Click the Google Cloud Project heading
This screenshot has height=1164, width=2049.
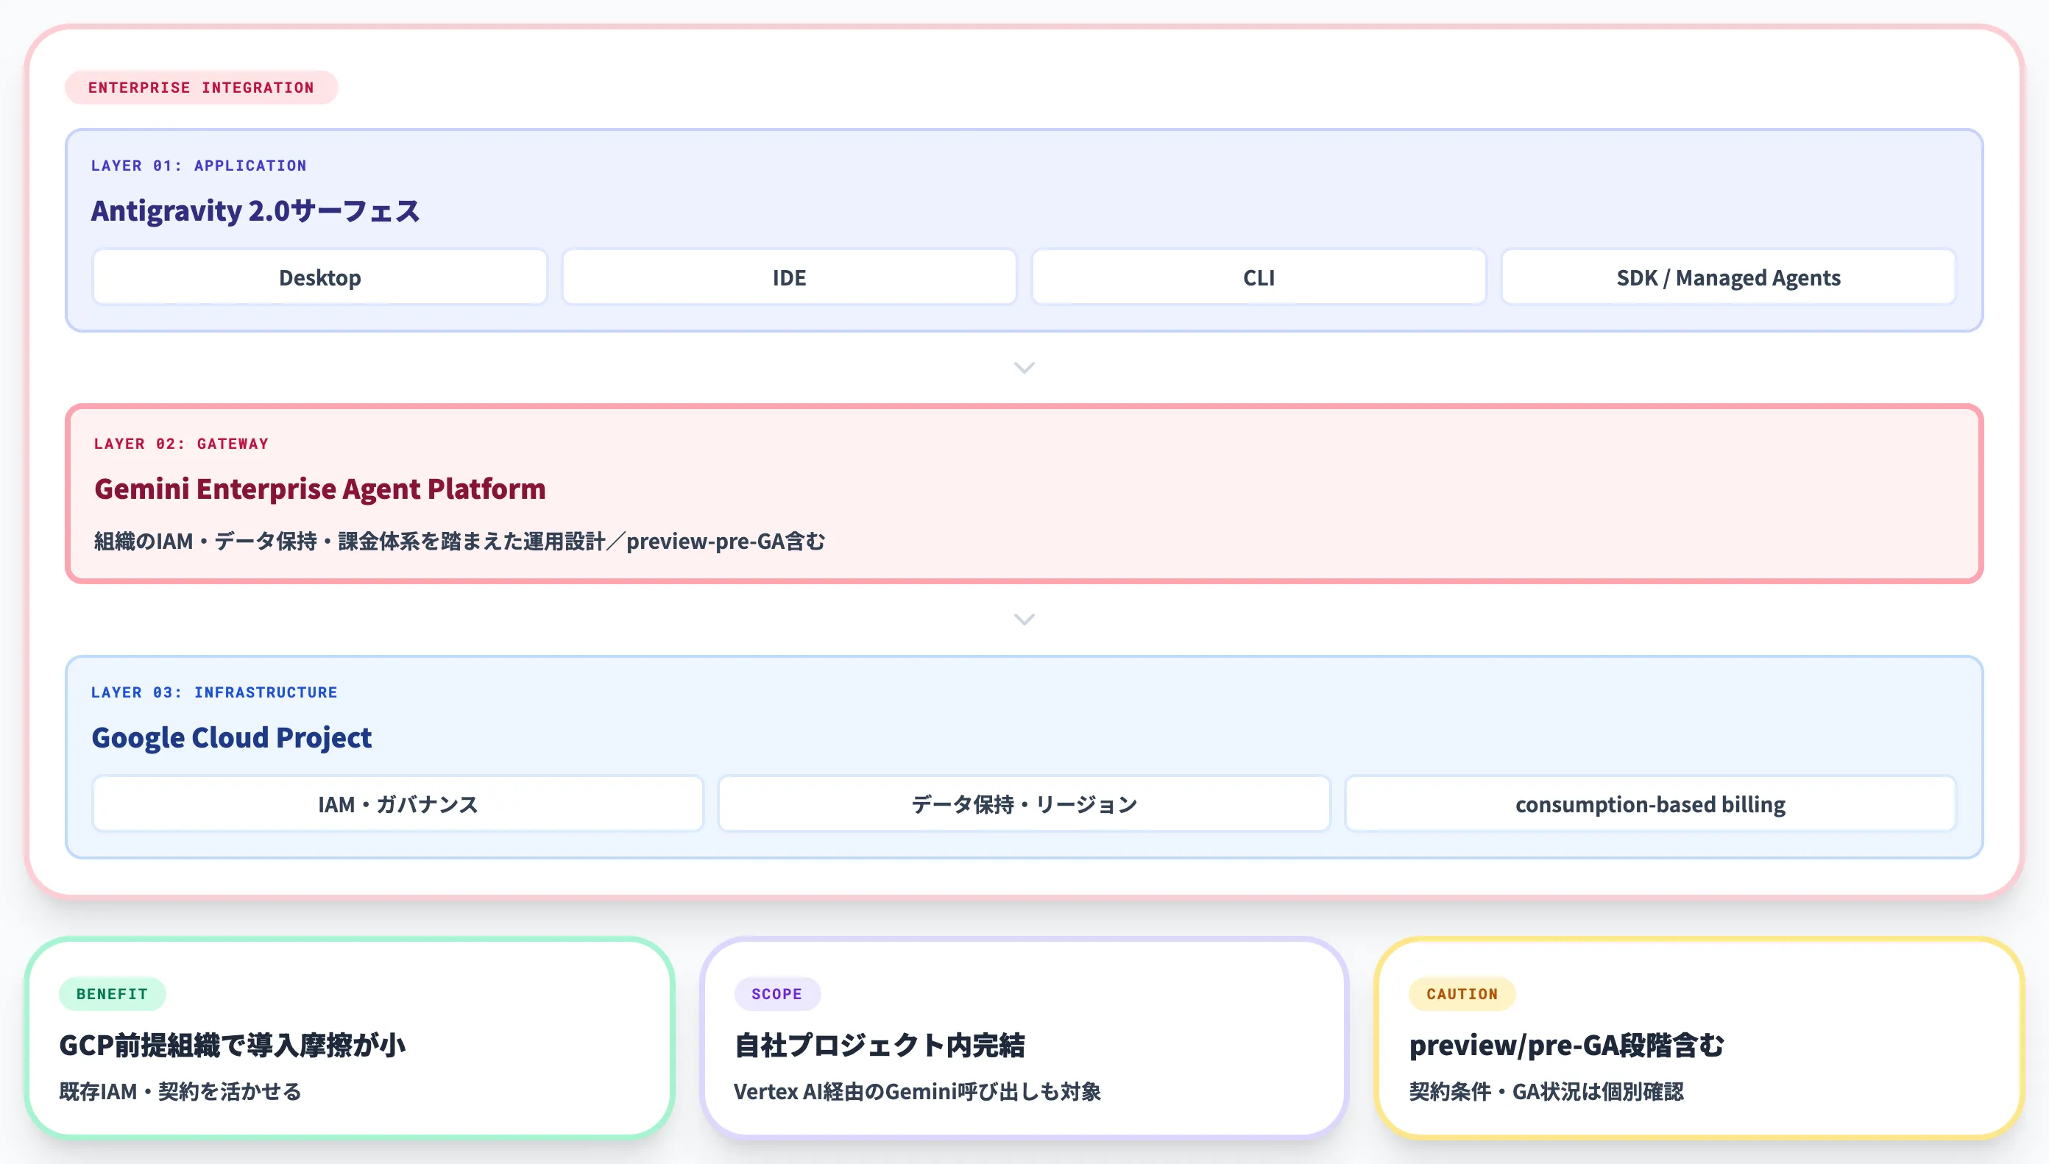232,737
